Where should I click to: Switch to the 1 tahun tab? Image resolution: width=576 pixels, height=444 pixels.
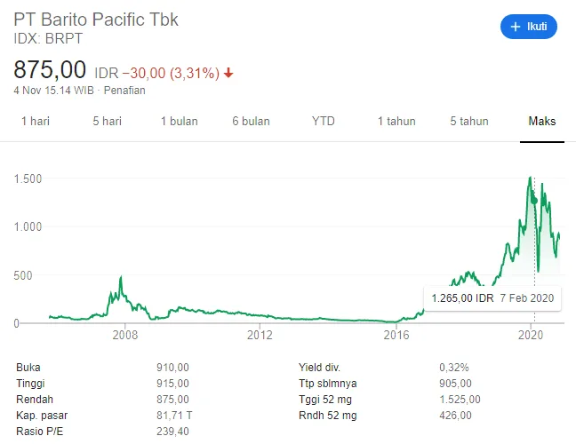point(396,121)
